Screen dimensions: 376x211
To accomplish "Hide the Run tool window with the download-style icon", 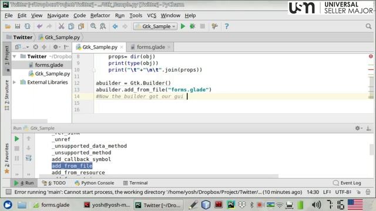I will pyautogui.click(x=369, y=128).
